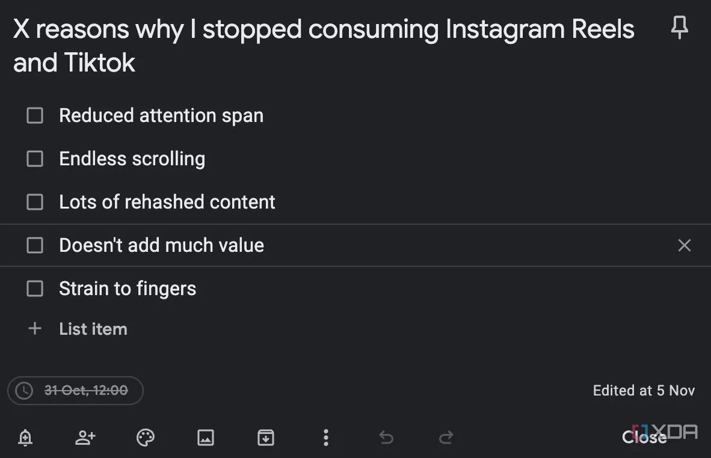The image size is (711, 458).
Task: Tick the Strain to fingers checkbox
Action: (35, 289)
